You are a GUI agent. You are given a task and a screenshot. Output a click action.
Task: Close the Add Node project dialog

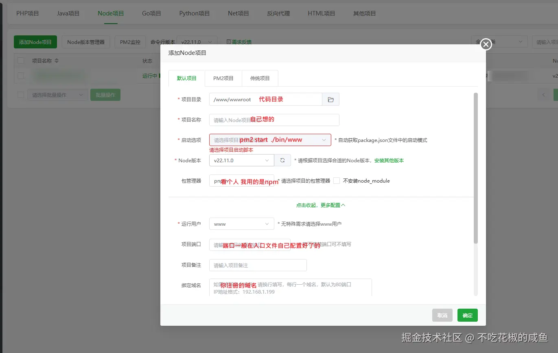pyautogui.click(x=486, y=44)
